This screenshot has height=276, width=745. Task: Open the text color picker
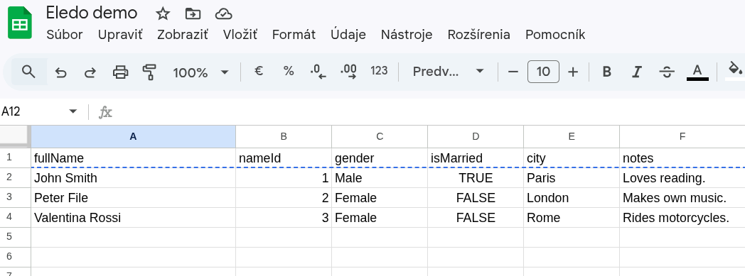click(x=697, y=72)
